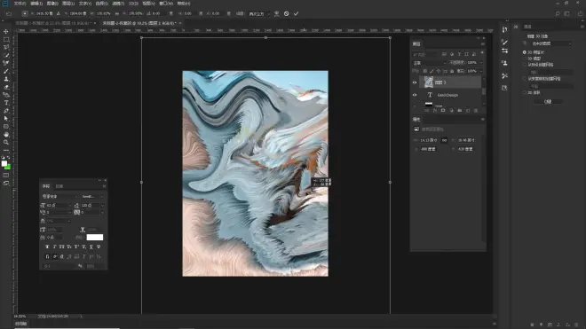Open the 3D tab in right panel
The width and height of the screenshot is (586, 329).
pos(516,27)
